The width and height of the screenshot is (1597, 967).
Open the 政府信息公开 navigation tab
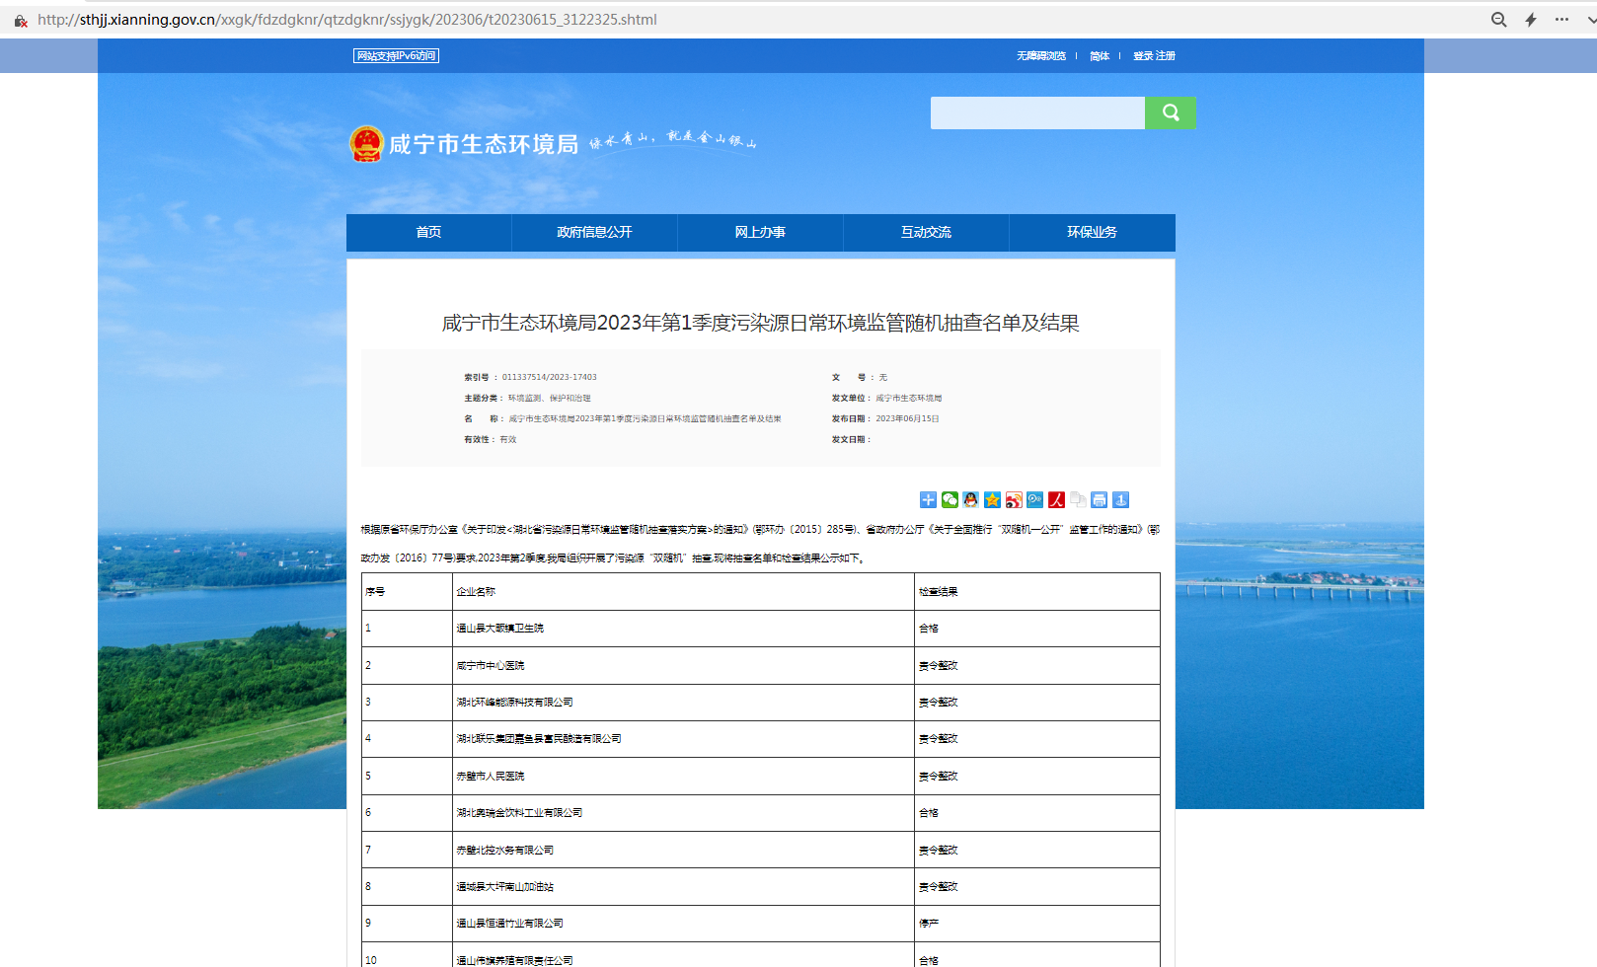594,233
